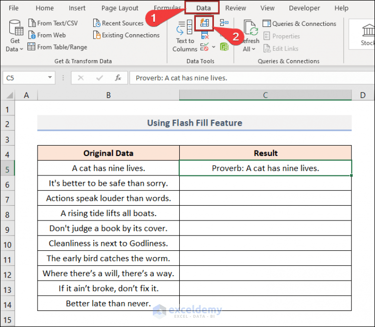Select cell 'Better late than never.'
375x327 pixels.
tap(108, 304)
